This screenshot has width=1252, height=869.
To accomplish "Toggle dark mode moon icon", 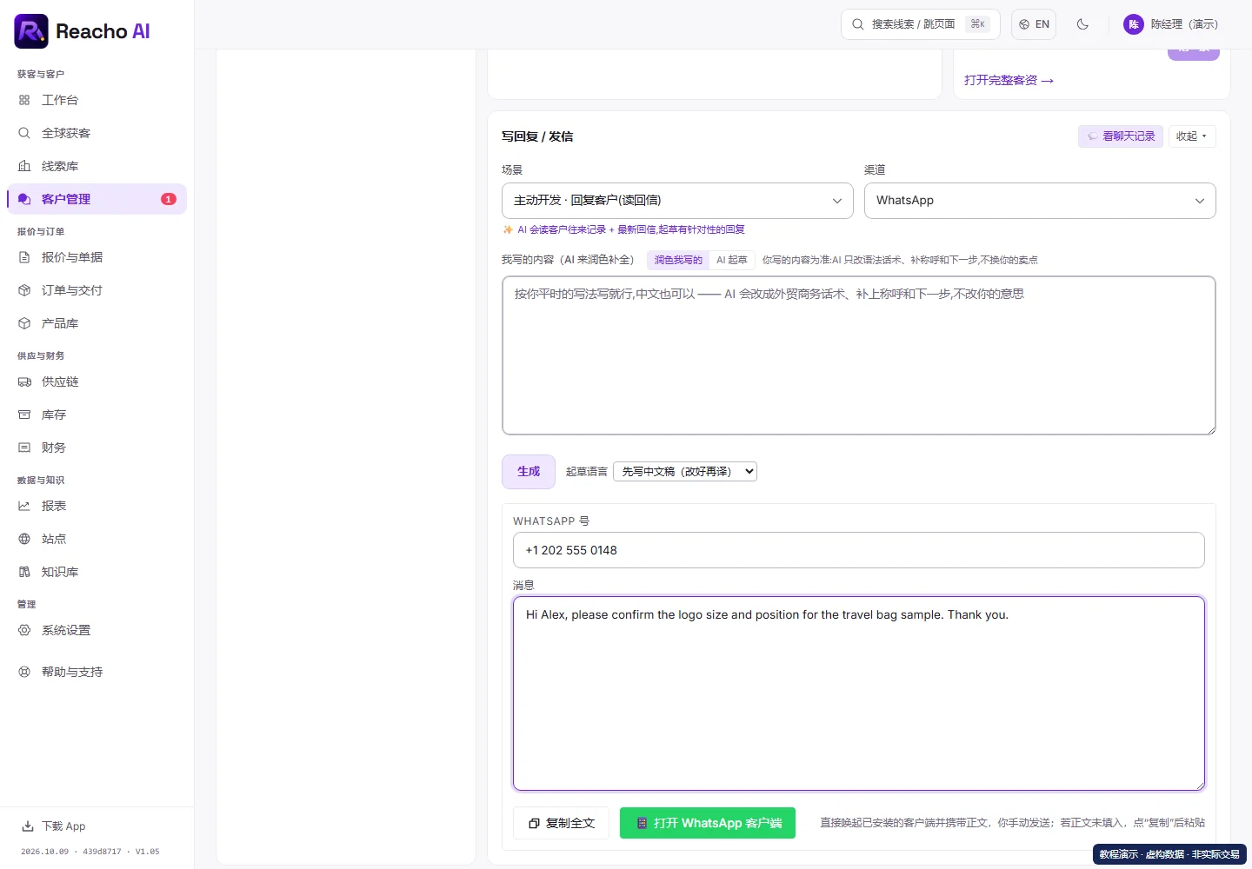I will tap(1082, 24).
